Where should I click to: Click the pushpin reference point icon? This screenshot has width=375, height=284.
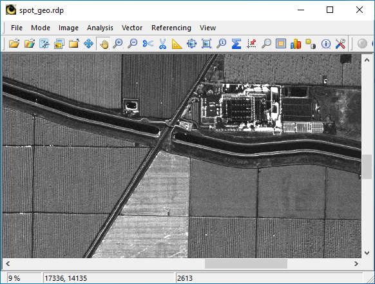(x=251, y=44)
